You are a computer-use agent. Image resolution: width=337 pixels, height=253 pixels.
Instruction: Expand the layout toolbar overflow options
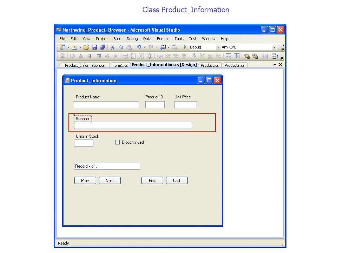click(282, 58)
